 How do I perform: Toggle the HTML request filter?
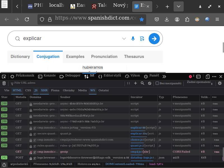click(17, 90)
